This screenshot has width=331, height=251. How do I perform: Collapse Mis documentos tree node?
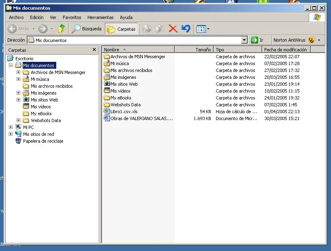coord(11,65)
